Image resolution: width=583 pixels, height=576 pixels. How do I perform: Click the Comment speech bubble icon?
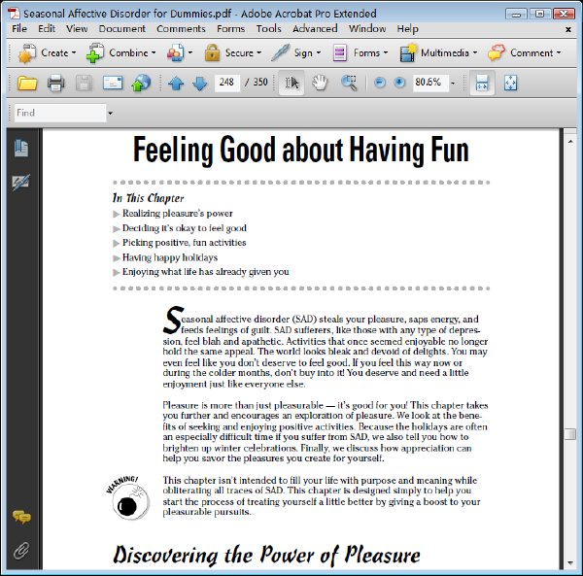pos(497,52)
